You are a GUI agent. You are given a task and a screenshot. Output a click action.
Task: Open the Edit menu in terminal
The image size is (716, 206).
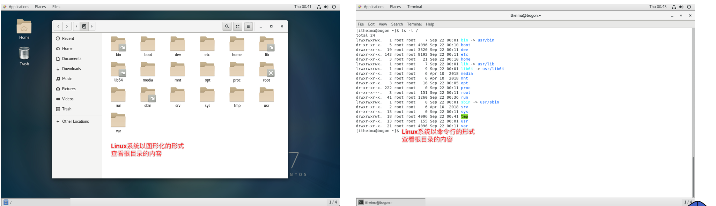click(x=371, y=24)
